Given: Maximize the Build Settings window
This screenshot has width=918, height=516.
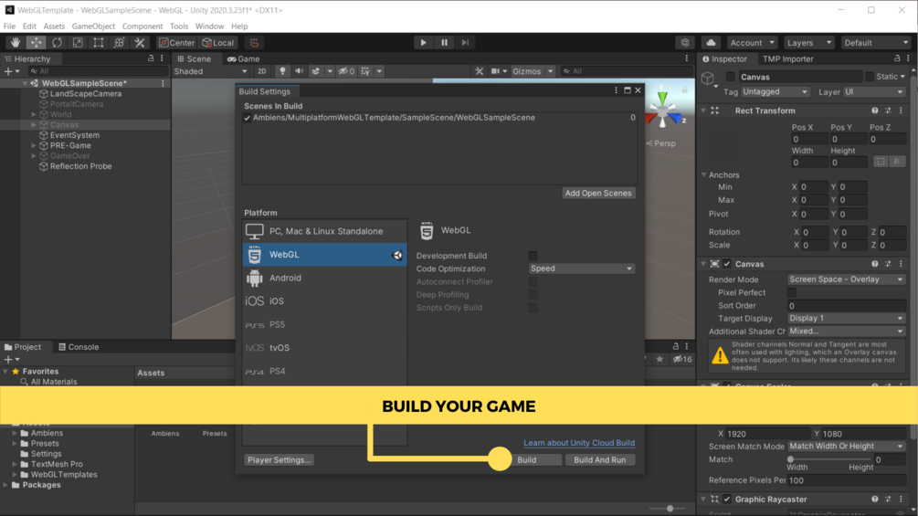Looking at the screenshot, I should [627, 90].
